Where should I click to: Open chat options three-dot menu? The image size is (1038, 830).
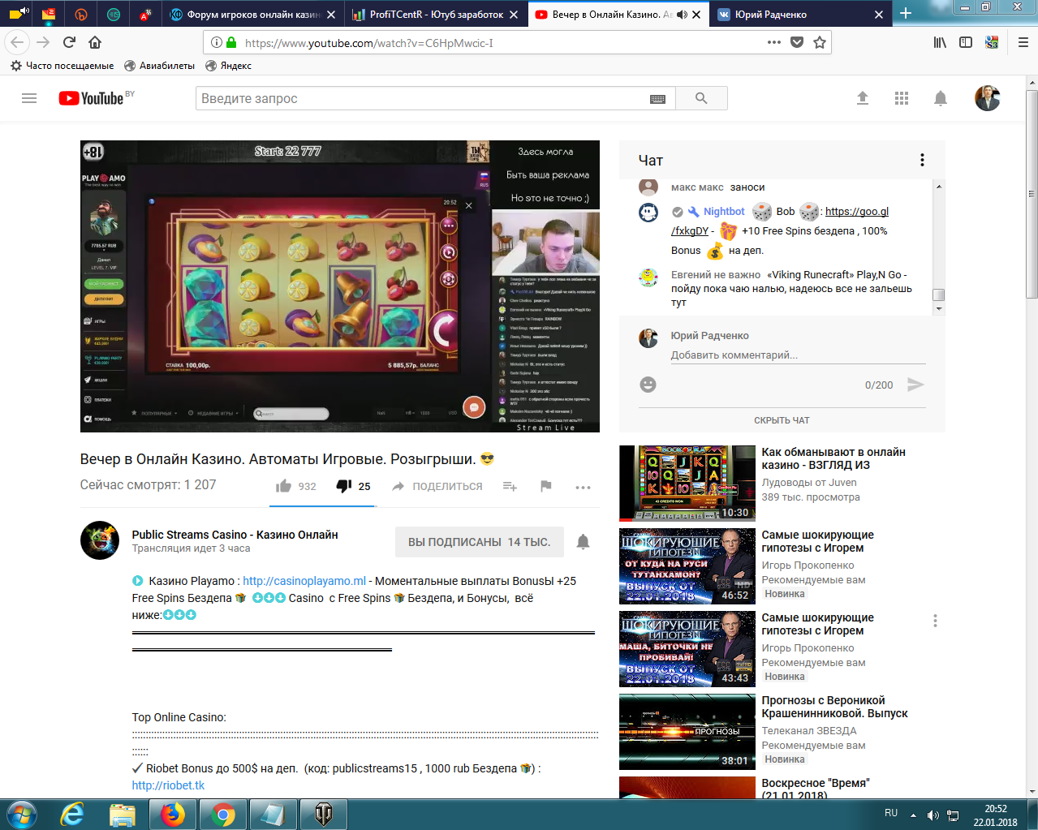(x=922, y=160)
